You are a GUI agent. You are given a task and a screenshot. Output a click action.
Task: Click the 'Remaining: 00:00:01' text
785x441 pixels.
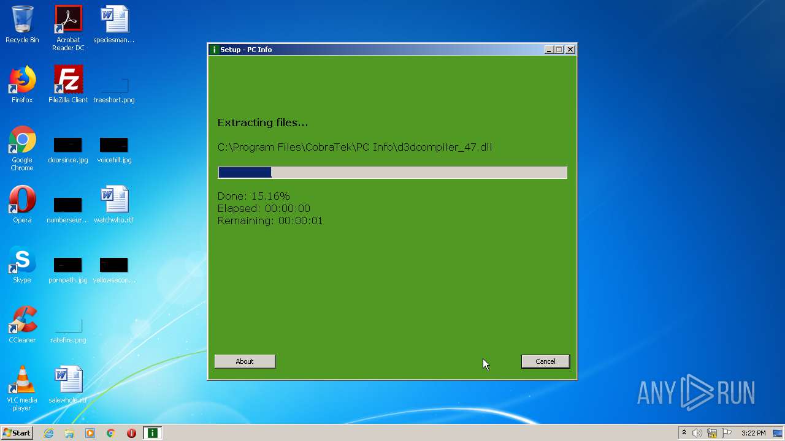pos(270,221)
